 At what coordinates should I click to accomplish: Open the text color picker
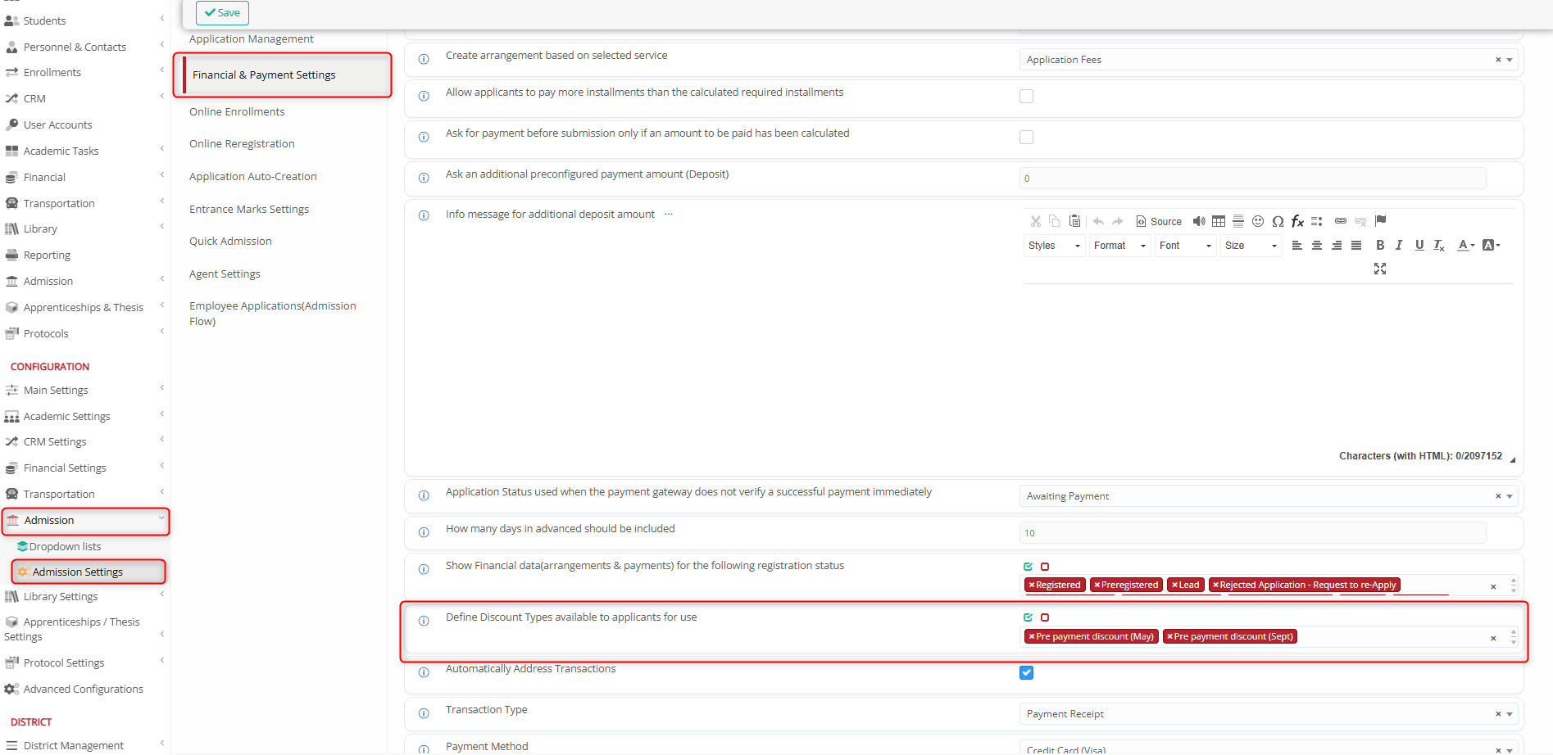[1465, 245]
